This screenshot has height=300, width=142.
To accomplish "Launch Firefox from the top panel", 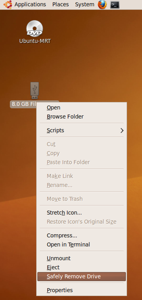I will [x=102, y=5].
